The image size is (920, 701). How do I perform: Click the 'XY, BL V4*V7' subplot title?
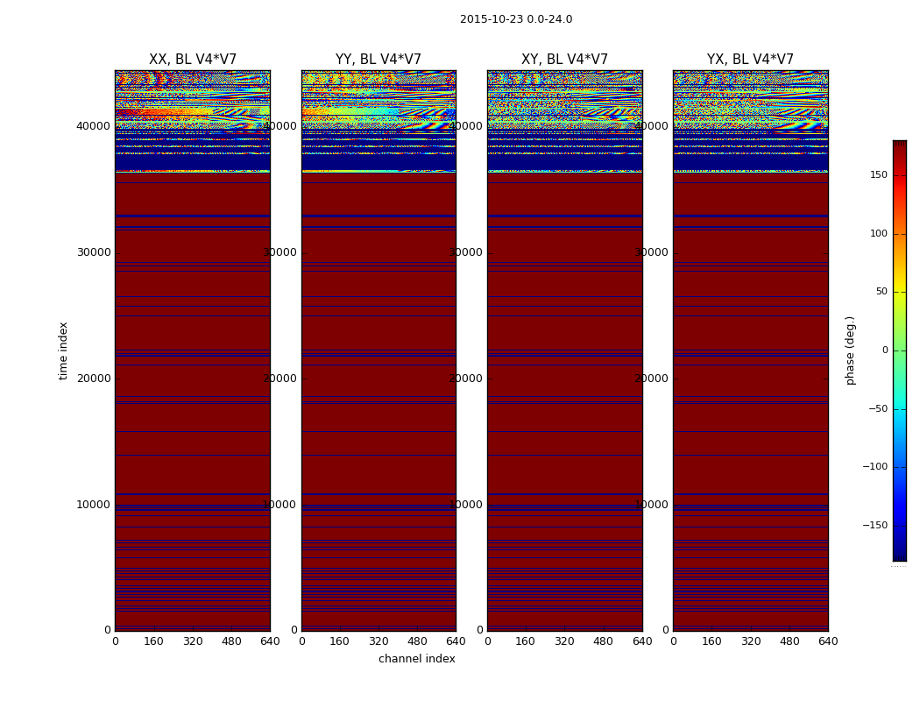tap(564, 60)
